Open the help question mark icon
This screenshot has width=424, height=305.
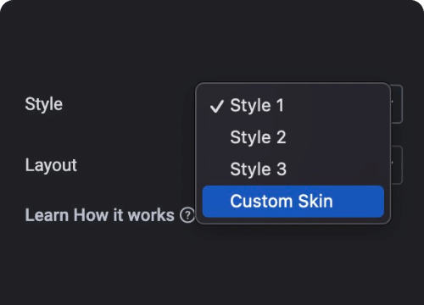click(x=187, y=215)
